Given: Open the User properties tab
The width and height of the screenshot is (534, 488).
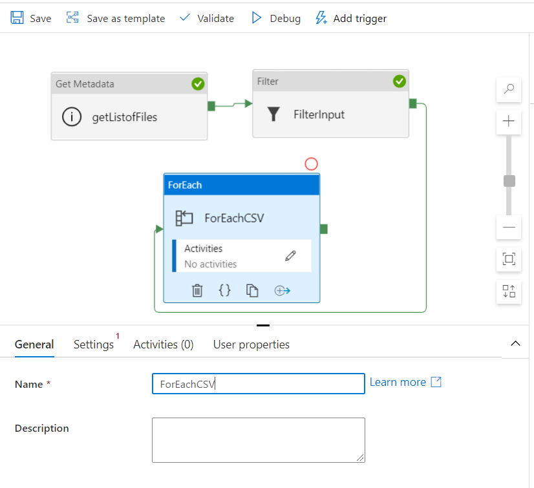Looking at the screenshot, I should click(x=251, y=345).
